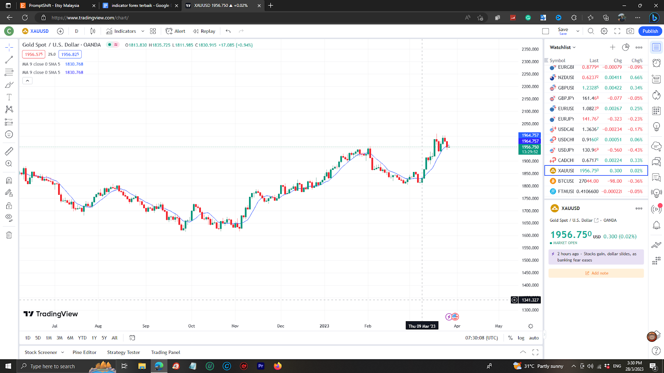664x373 pixels.
Task: Open the Pine Editor tab
Action: pos(84,352)
